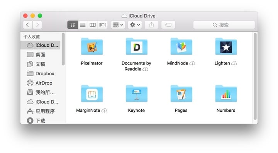This screenshot has height=153, width=278.
Task: Click the main file area scrollbar
Action: pos(255,76)
